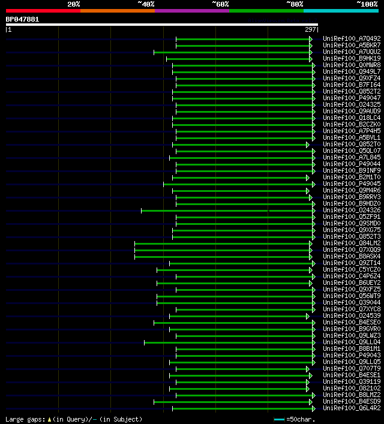Click the '=50char.' scale label text

(x=301, y=419)
